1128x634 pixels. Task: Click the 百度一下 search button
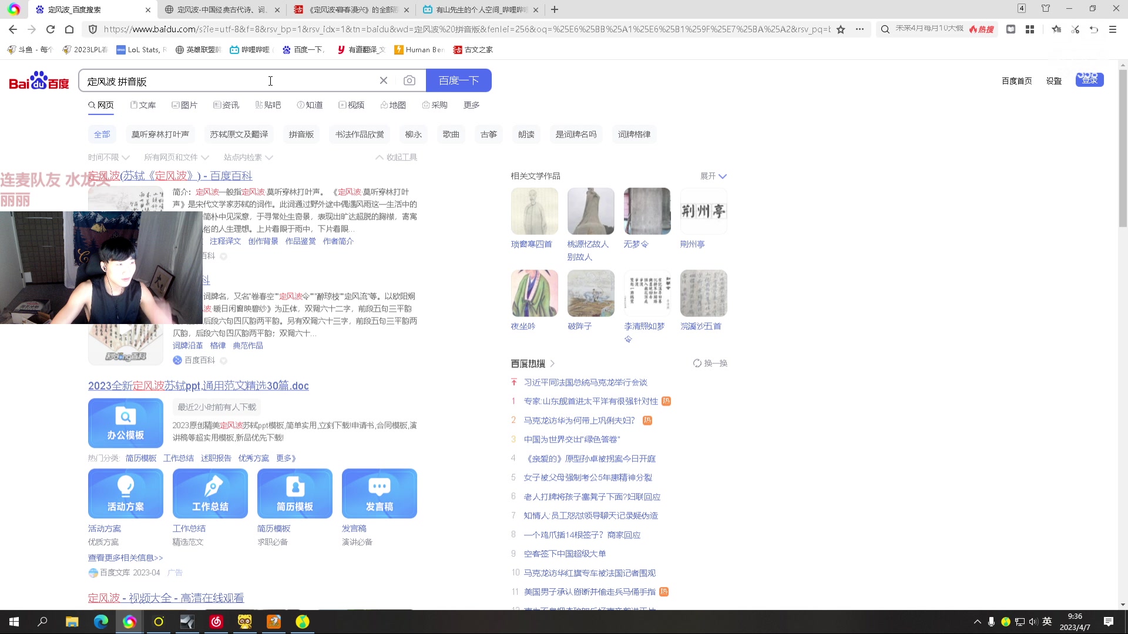point(459,80)
